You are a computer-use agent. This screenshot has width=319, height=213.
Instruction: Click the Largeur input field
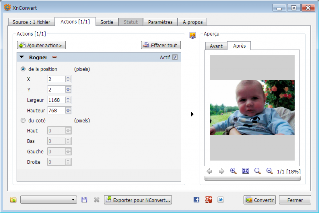(56, 100)
